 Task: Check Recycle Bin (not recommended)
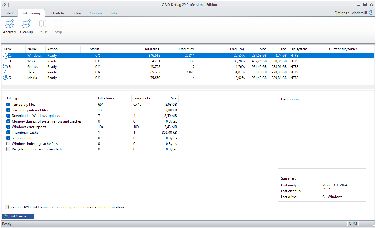tap(9, 149)
